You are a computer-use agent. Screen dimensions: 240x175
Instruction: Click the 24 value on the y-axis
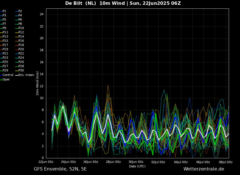point(42,14)
